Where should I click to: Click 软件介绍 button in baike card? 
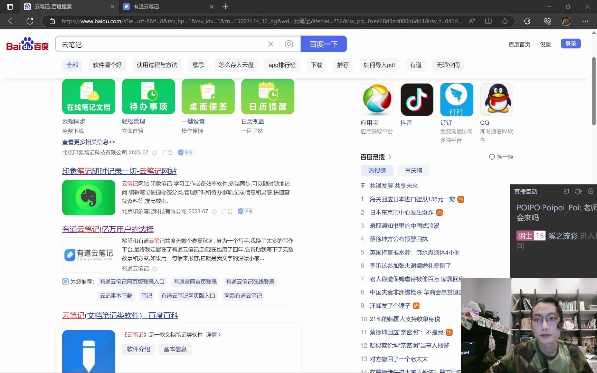tap(139, 349)
